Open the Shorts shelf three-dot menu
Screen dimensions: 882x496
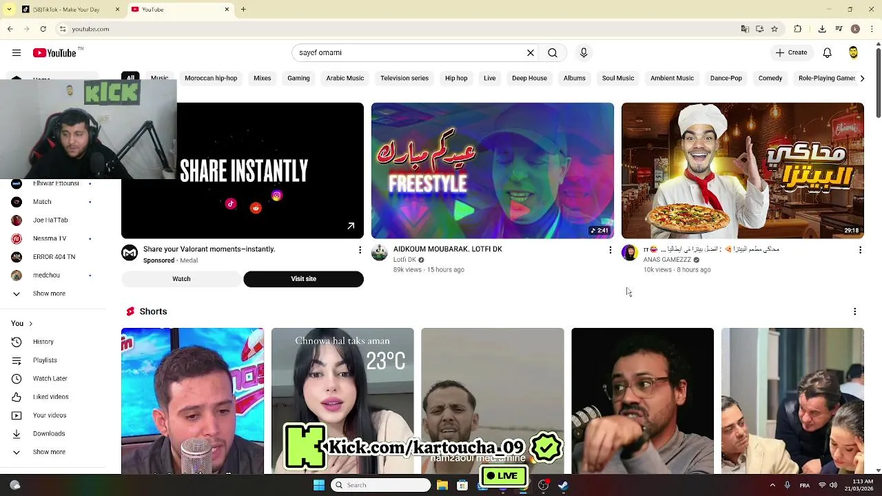pyautogui.click(x=855, y=311)
